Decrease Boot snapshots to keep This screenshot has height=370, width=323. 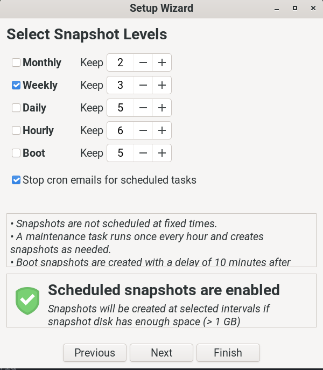pos(143,153)
